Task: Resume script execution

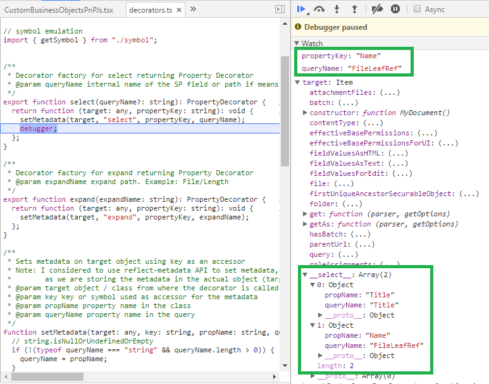Action: pyautogui.click(x=301, y=9)
